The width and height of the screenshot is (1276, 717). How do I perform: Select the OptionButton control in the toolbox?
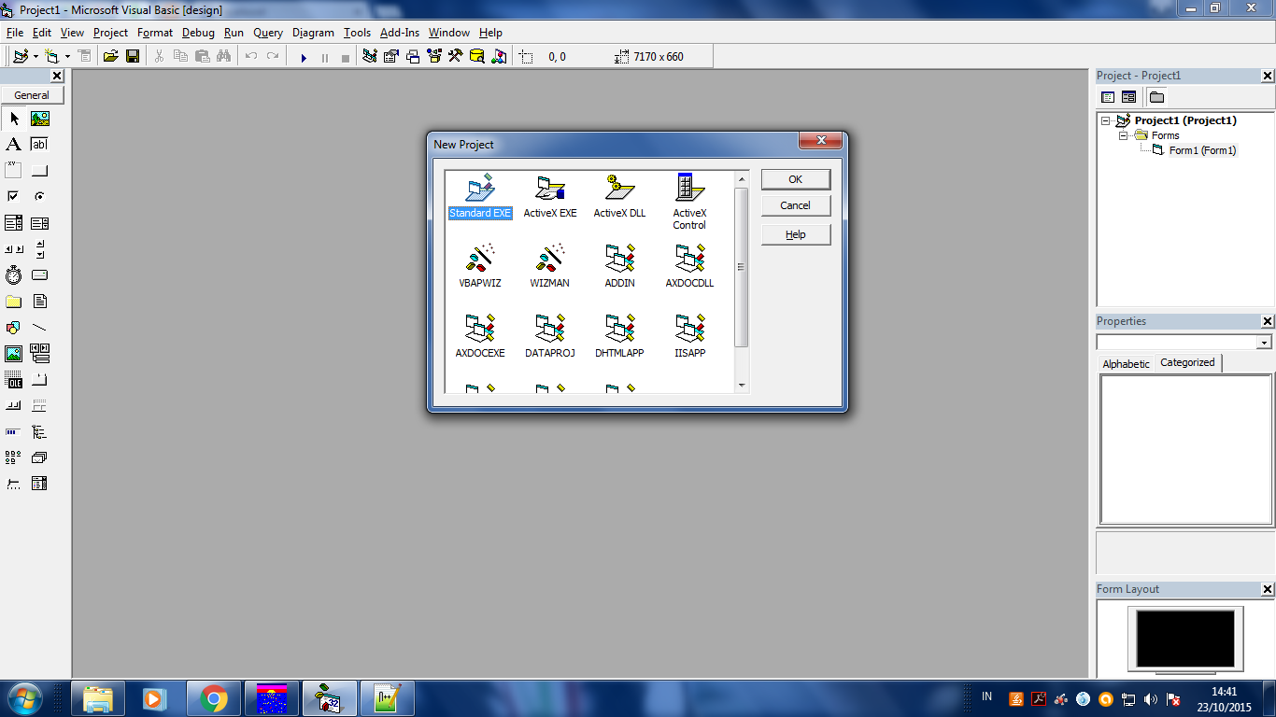[39, 196]
